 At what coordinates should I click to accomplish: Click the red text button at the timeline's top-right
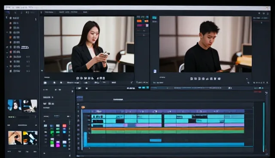(x=257, y=92)
